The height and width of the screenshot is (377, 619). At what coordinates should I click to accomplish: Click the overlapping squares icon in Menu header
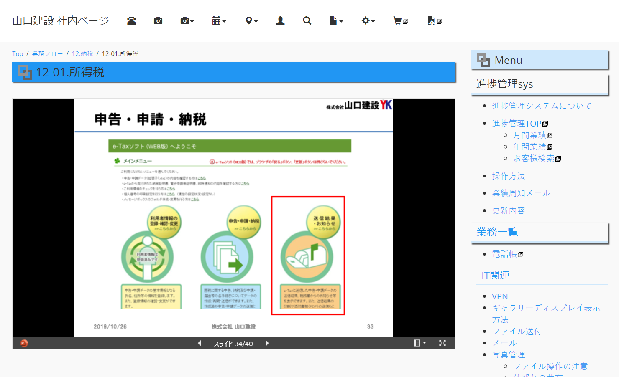483,60
